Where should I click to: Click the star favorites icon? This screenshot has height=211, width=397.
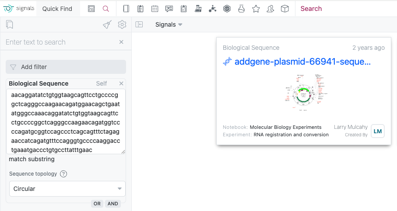pyautogui.click(x=256, y=9)
